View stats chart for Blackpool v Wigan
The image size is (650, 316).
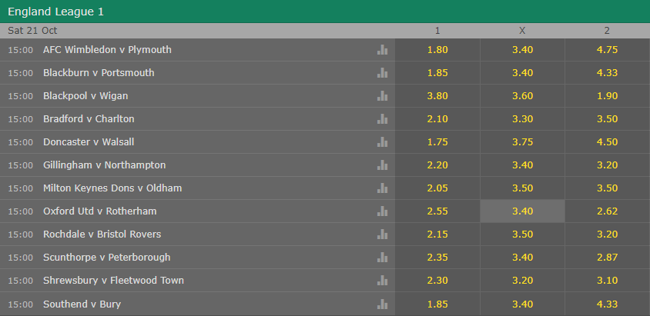[x=382, y=96]
